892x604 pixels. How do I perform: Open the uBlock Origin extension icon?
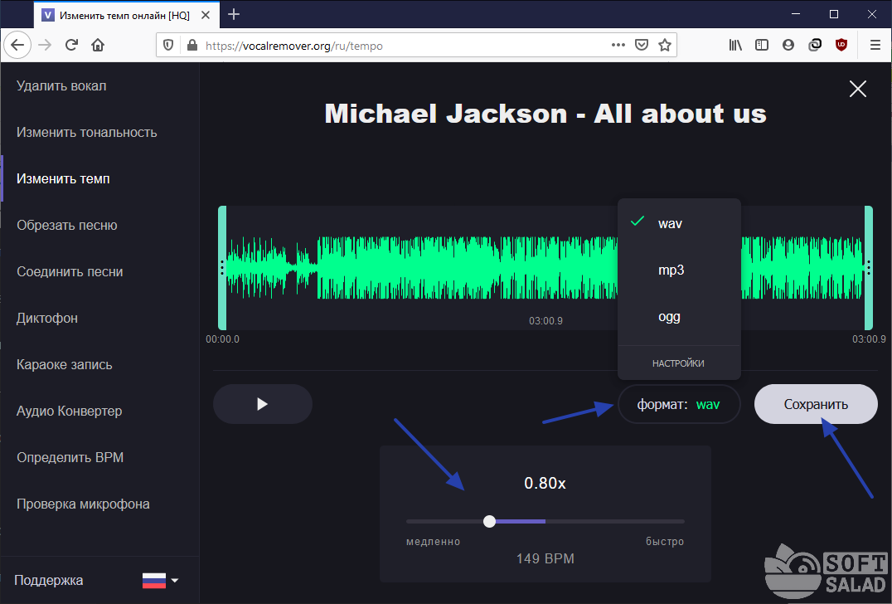click(841, 45)
